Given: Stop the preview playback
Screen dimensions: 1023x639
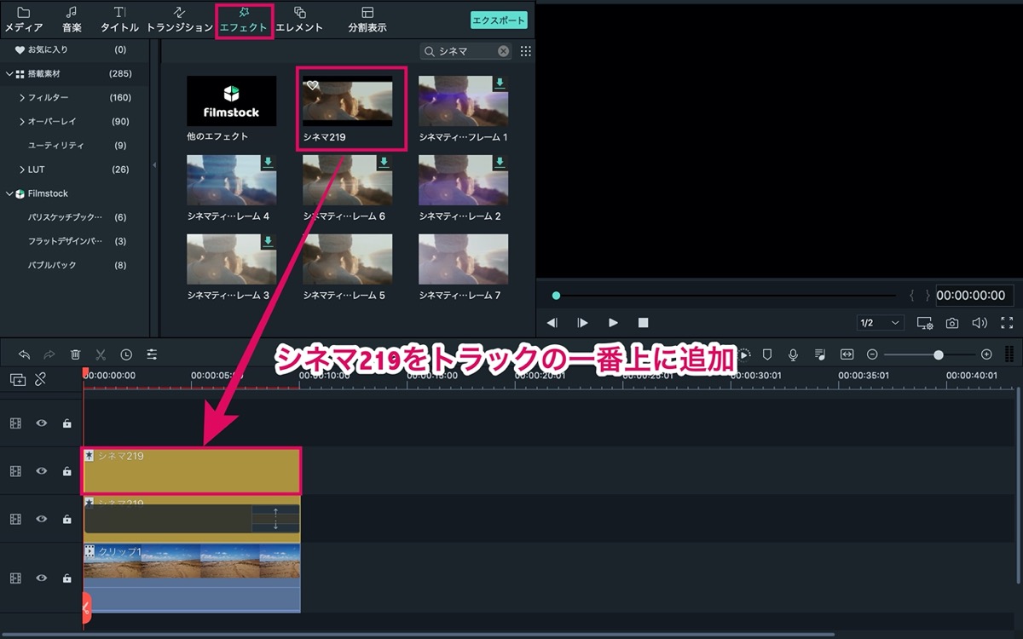Looking at the screenshot, I should 644,323.
